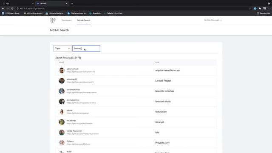Viewport: 272px width, 153px height.
Task: Bookmark this page with the star icon
Action: pyautogui.click(x=249, y=8)
